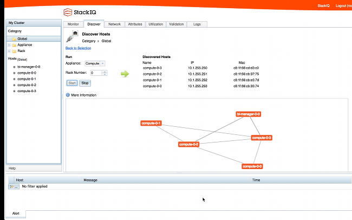Click the No filter applied text
Screen dimensions: 352x220
coord(35,186)
